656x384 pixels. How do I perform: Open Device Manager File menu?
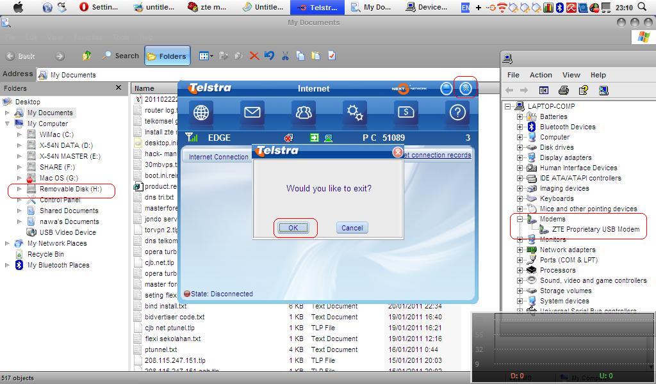513,75
